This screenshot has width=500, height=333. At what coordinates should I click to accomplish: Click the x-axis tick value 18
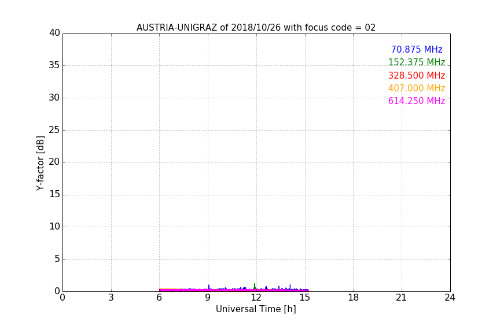pyautogui.click(x=354, y=298)
